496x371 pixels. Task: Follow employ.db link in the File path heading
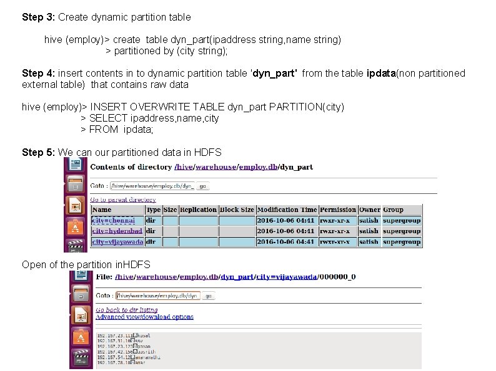coord(199,277)
